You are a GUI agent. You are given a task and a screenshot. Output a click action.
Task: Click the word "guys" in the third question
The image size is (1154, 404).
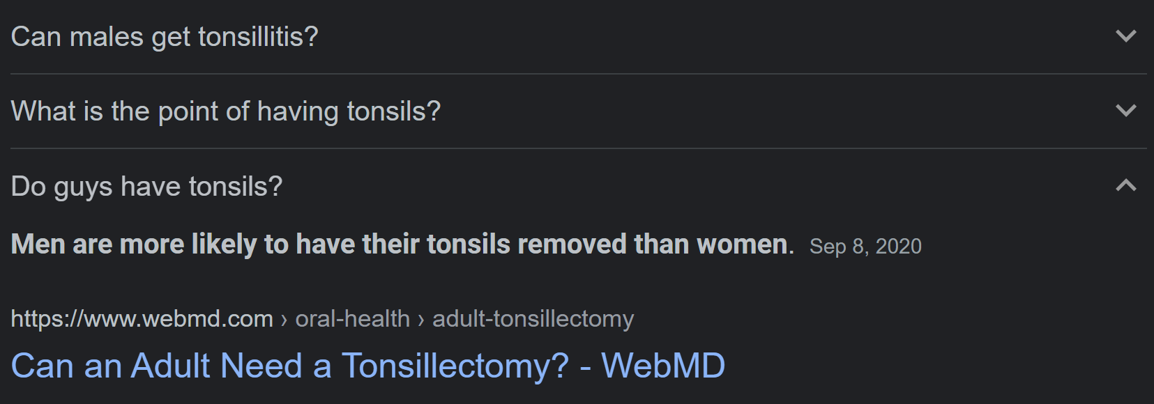pyautogui.click(x=83, y=187)
